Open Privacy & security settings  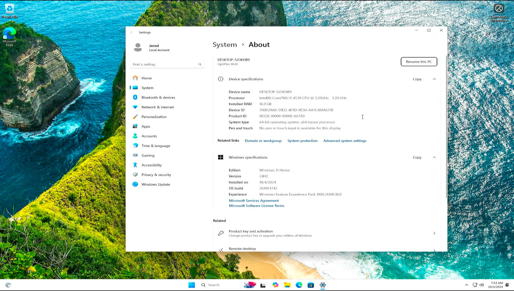click(x=156, y=174)
